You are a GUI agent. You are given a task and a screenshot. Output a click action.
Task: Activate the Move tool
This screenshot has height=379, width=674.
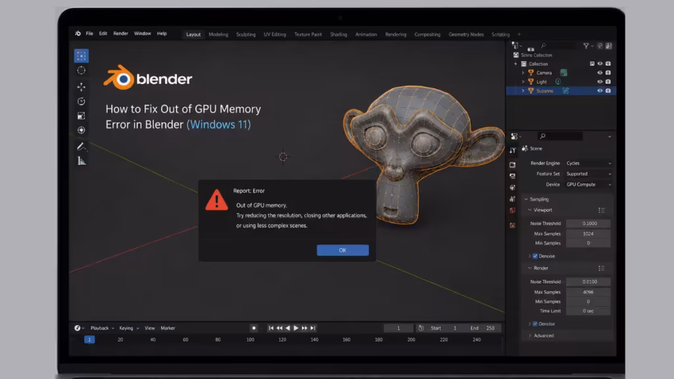coord(81,87)
